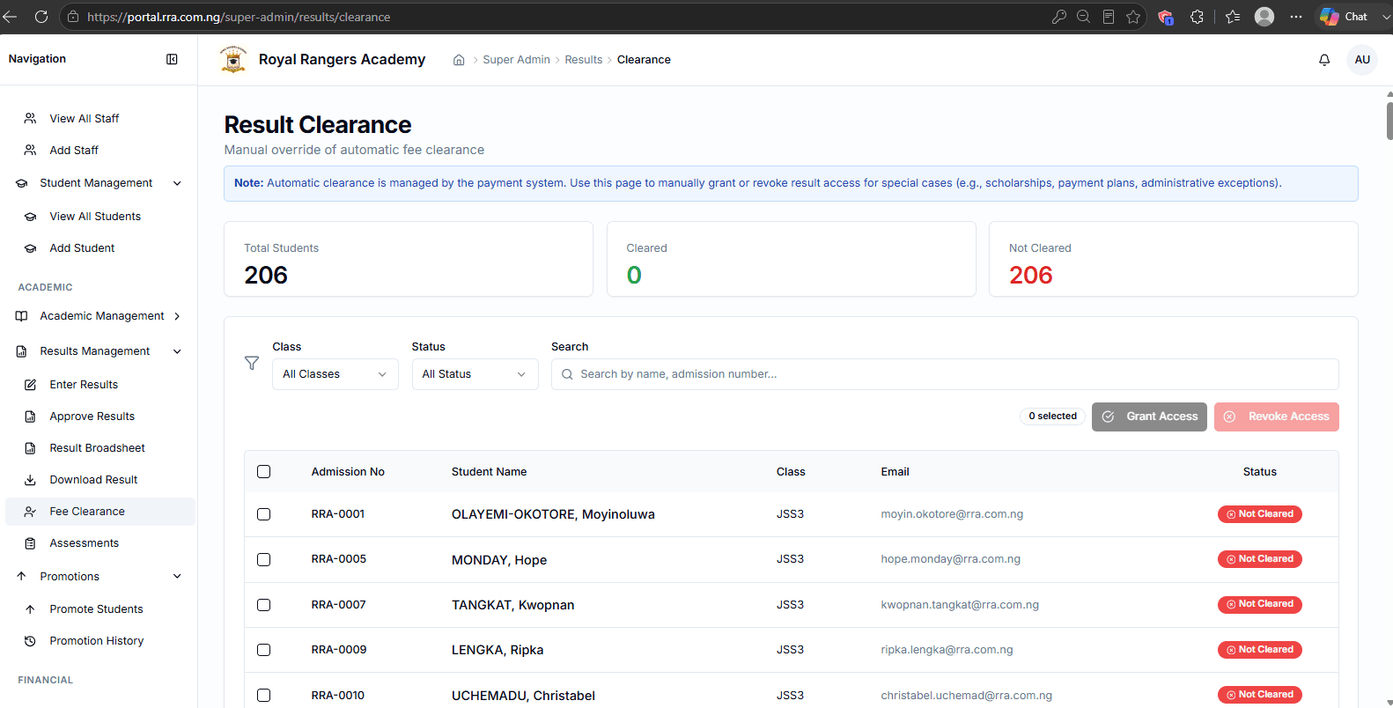
Task: Click the Assessments clipboard icon
Action: click(30, 543)
